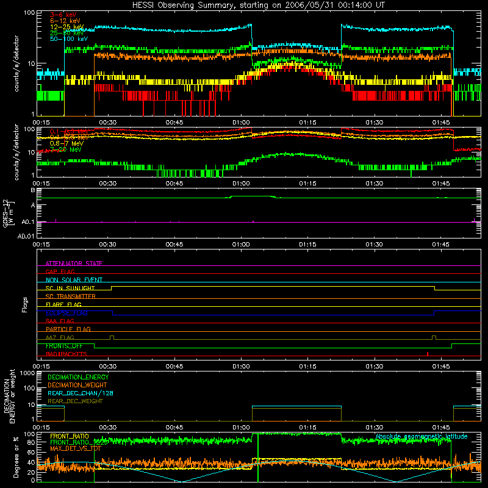
Task: Click the green GOES bump near 01:00
Action: (x=252, y=196)
